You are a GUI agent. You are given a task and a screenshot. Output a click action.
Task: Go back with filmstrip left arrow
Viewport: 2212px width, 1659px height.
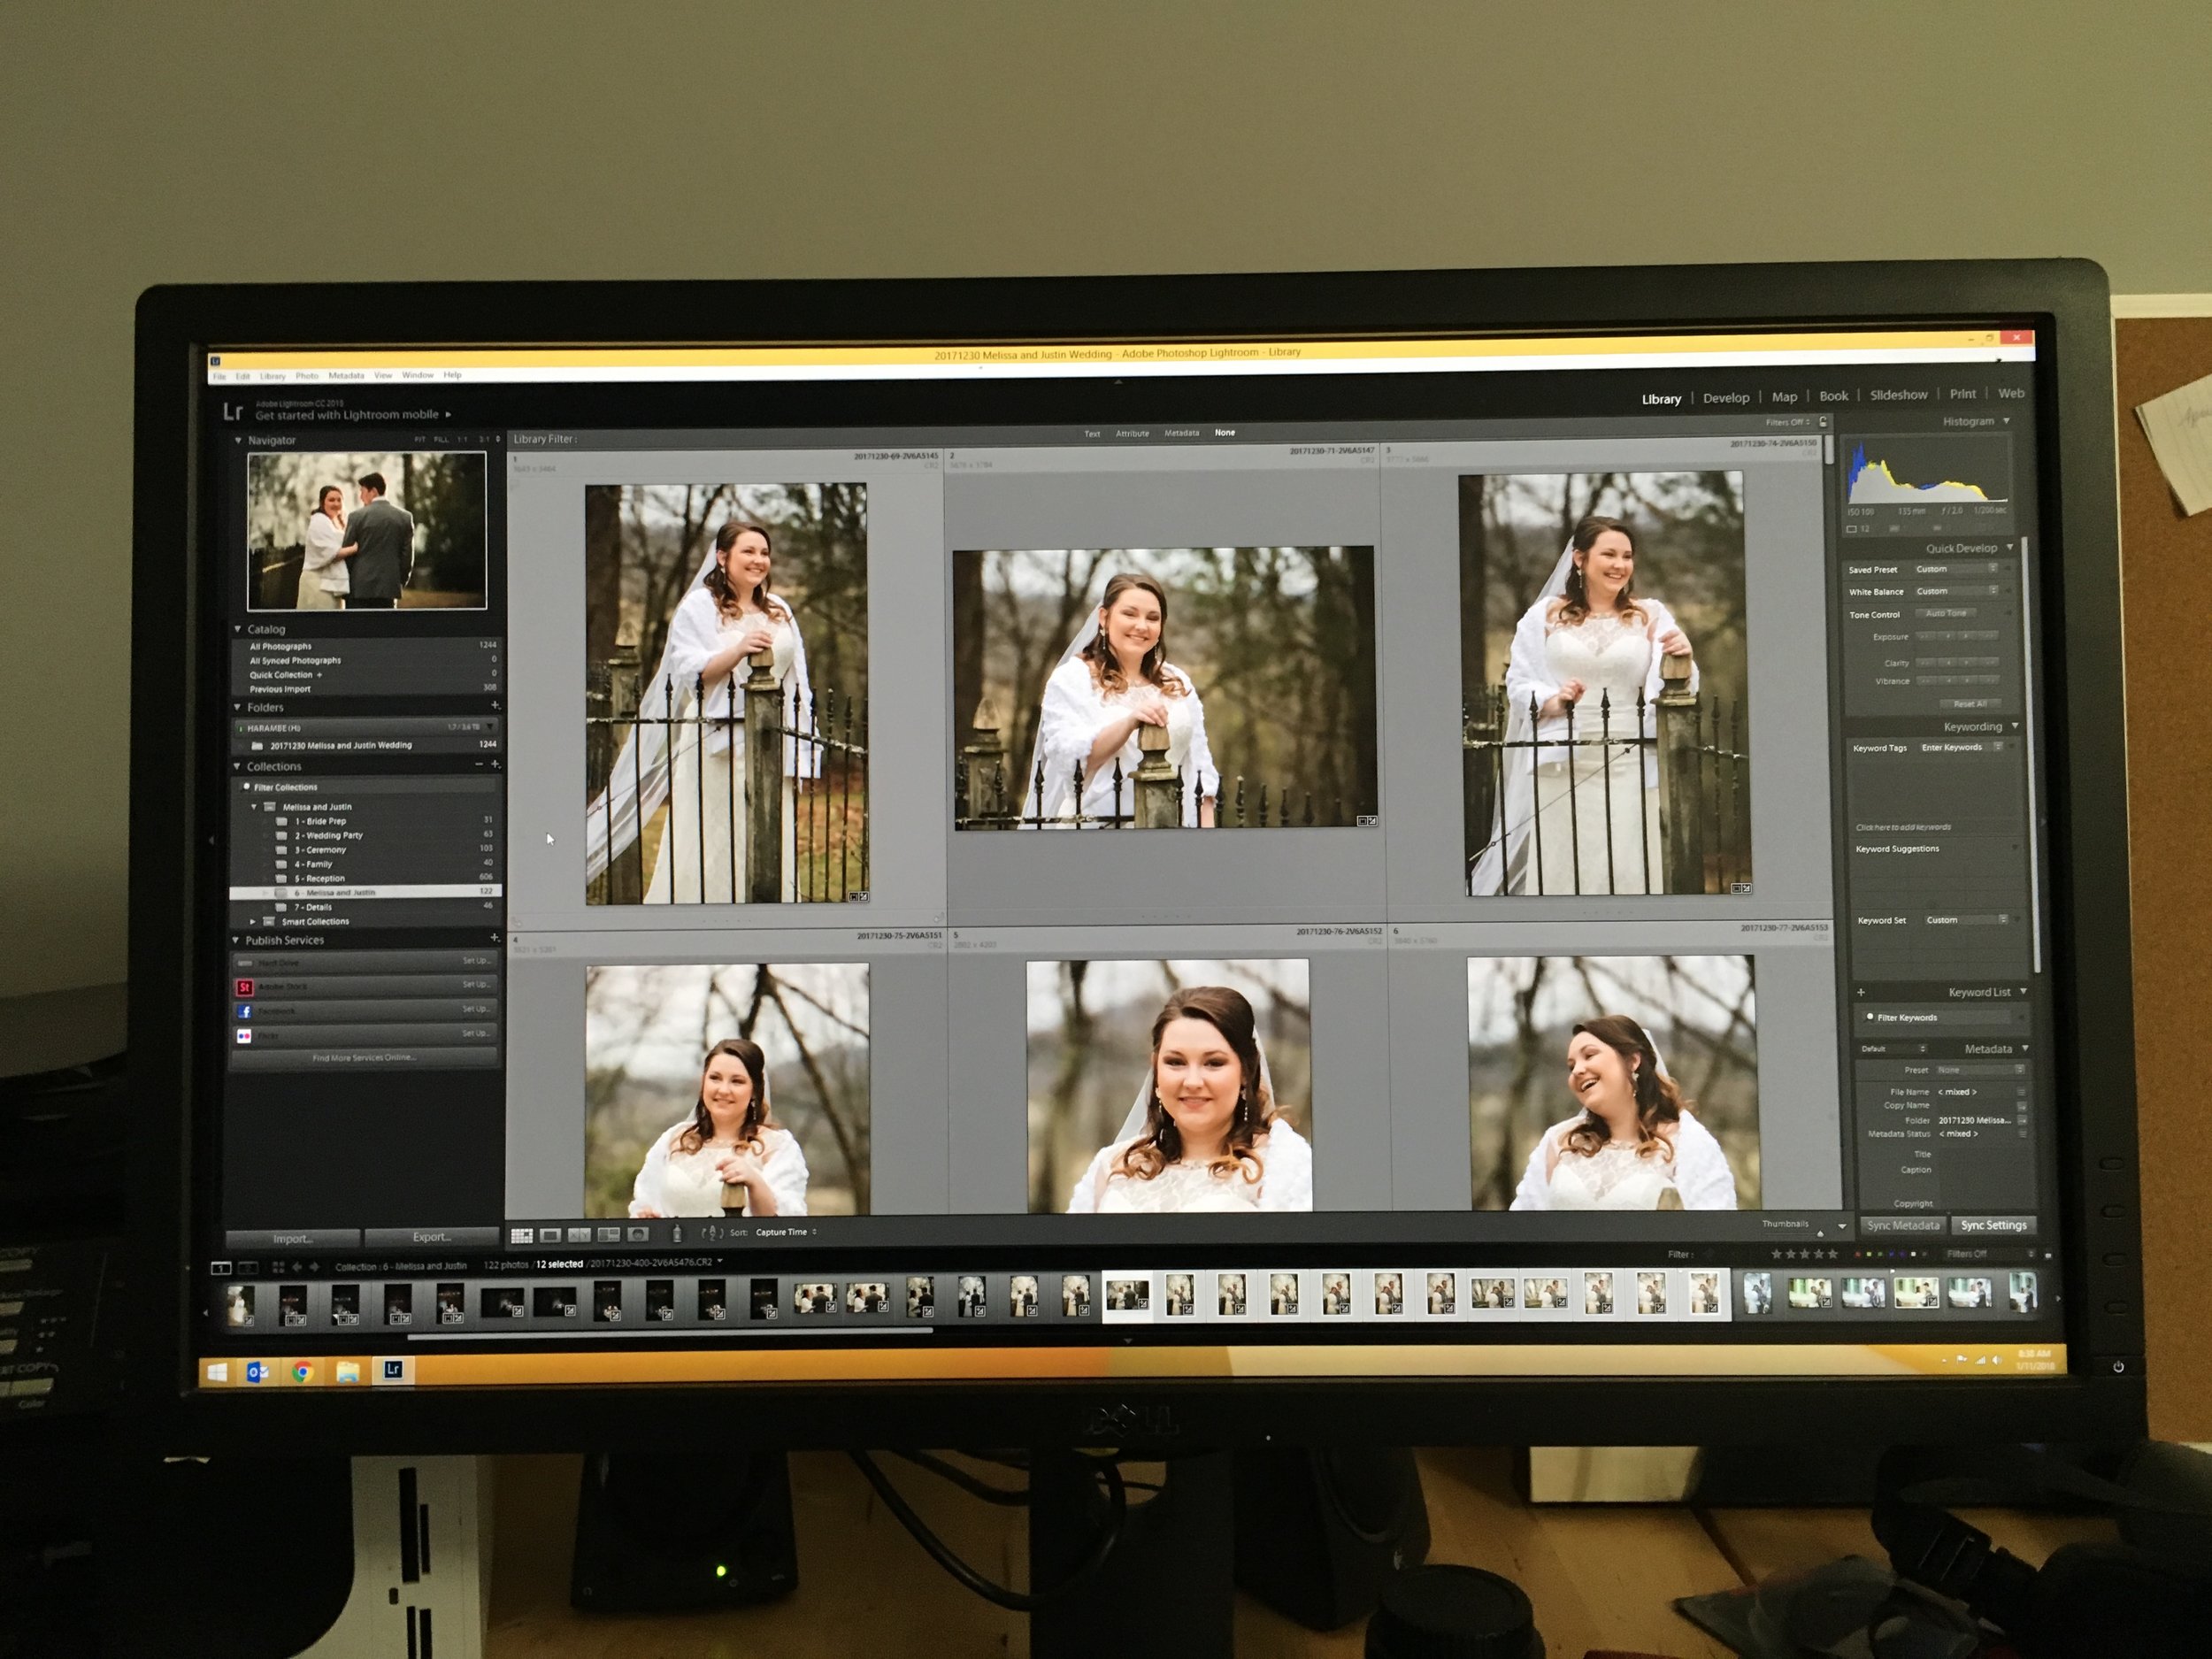297,1267
